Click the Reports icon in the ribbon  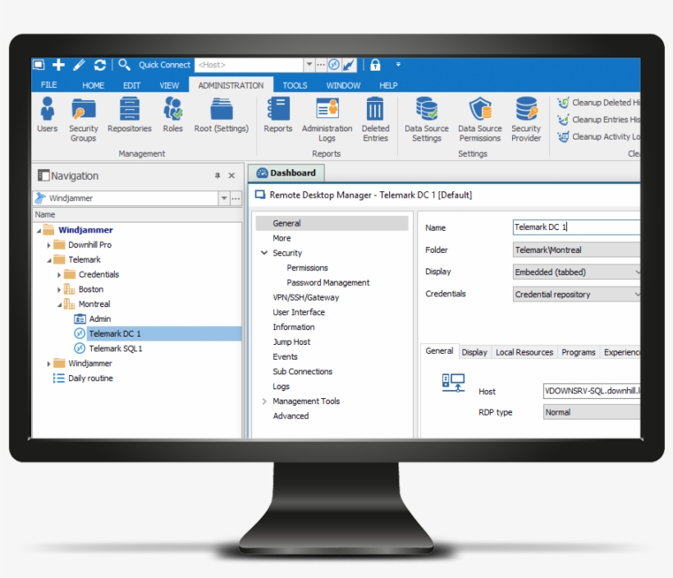tap(277, 115)
